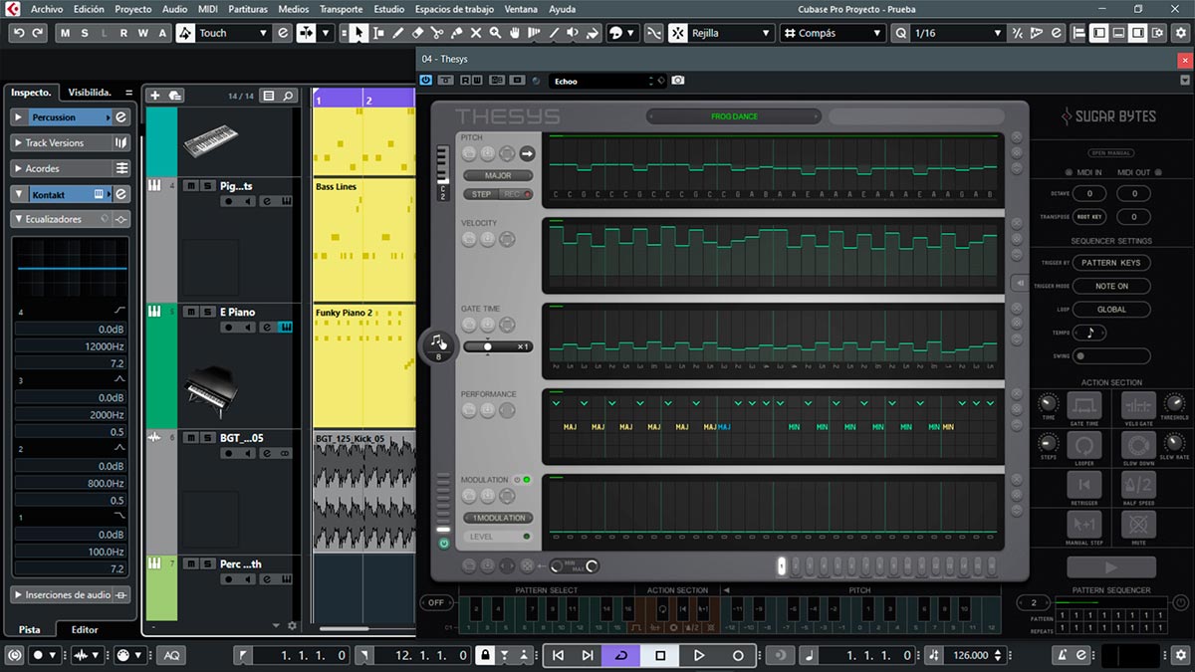Viewport: 1195px width, 672px height.
Task: Toggle the cycle loop button in transport
Action: click(621, 655)
